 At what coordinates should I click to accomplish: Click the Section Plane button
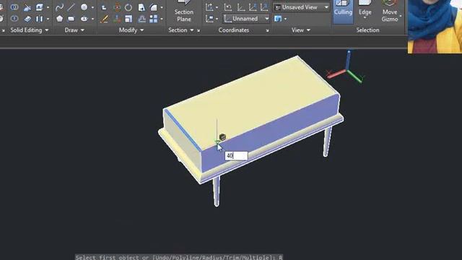pos(184,12)
